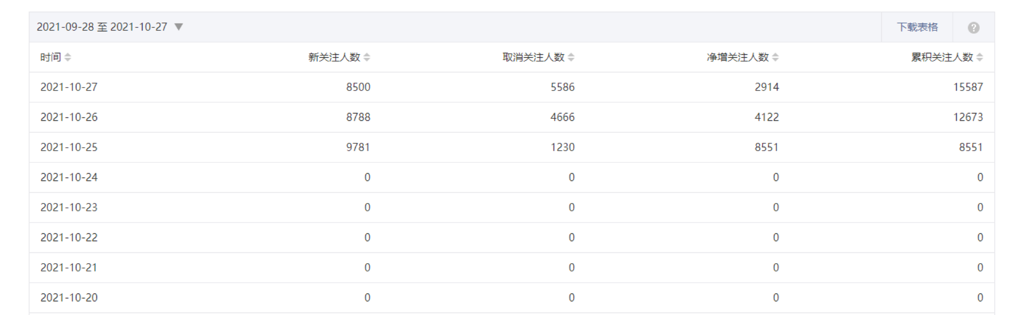Click unfollow 0 in 2021-10-23 row

pos(572,207)
